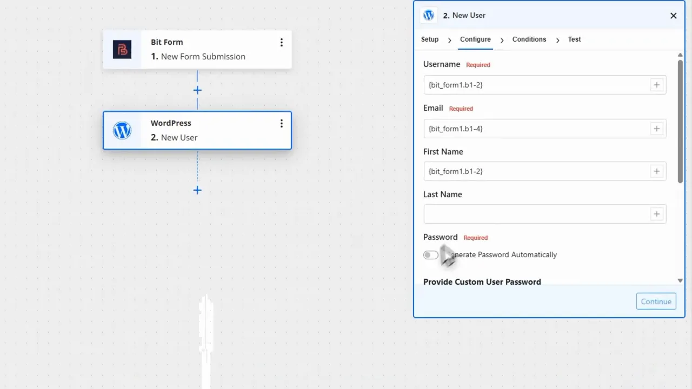Enable Generate Password Automatically
Viewport: 692px width, 389px height.
pos(430,254)
